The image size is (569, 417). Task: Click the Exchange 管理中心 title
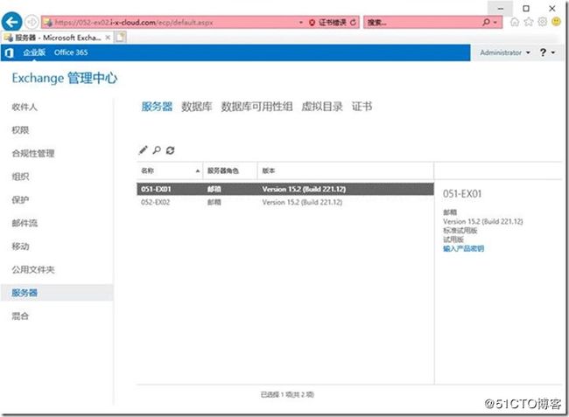[x=65, y=78]
